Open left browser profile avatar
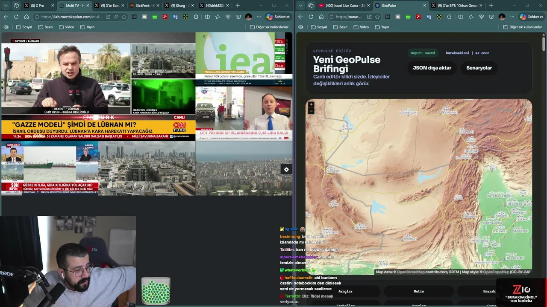Screen dimensions: 547x307 click(x=248, y=17)
